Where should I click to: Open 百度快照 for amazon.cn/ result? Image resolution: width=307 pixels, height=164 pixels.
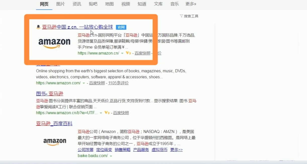click(x=142, y=53)
